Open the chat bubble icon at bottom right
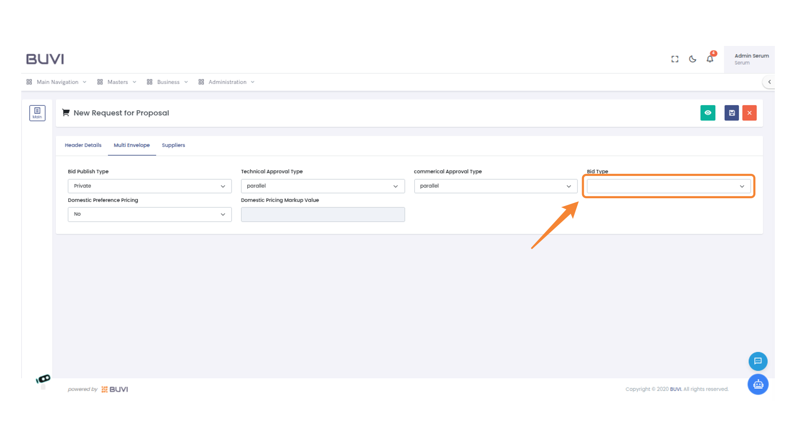796x447 pixels. click(758, 361)
